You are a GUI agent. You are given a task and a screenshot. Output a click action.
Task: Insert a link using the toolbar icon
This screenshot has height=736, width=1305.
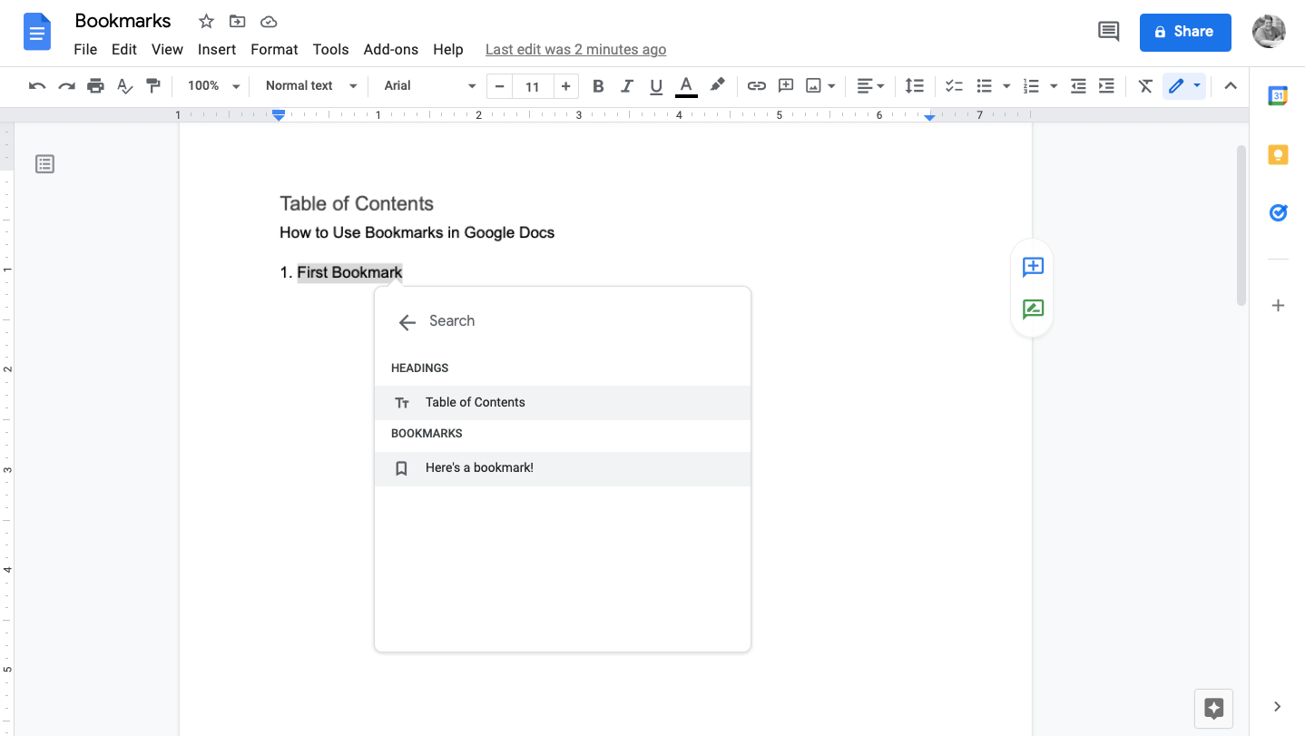(x=756, y=85)
